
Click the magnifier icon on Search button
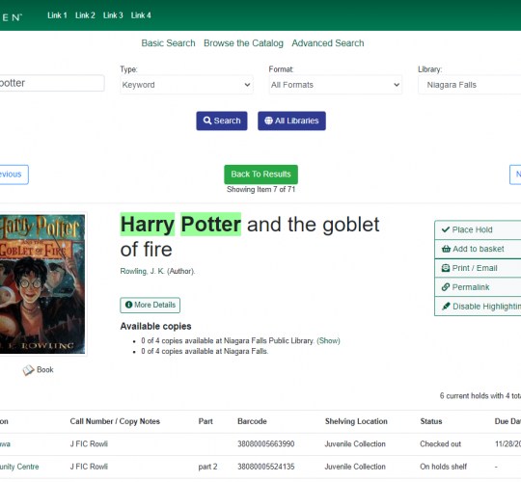coord(207,120)
